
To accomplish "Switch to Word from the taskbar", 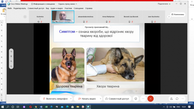I will (41, 107).
